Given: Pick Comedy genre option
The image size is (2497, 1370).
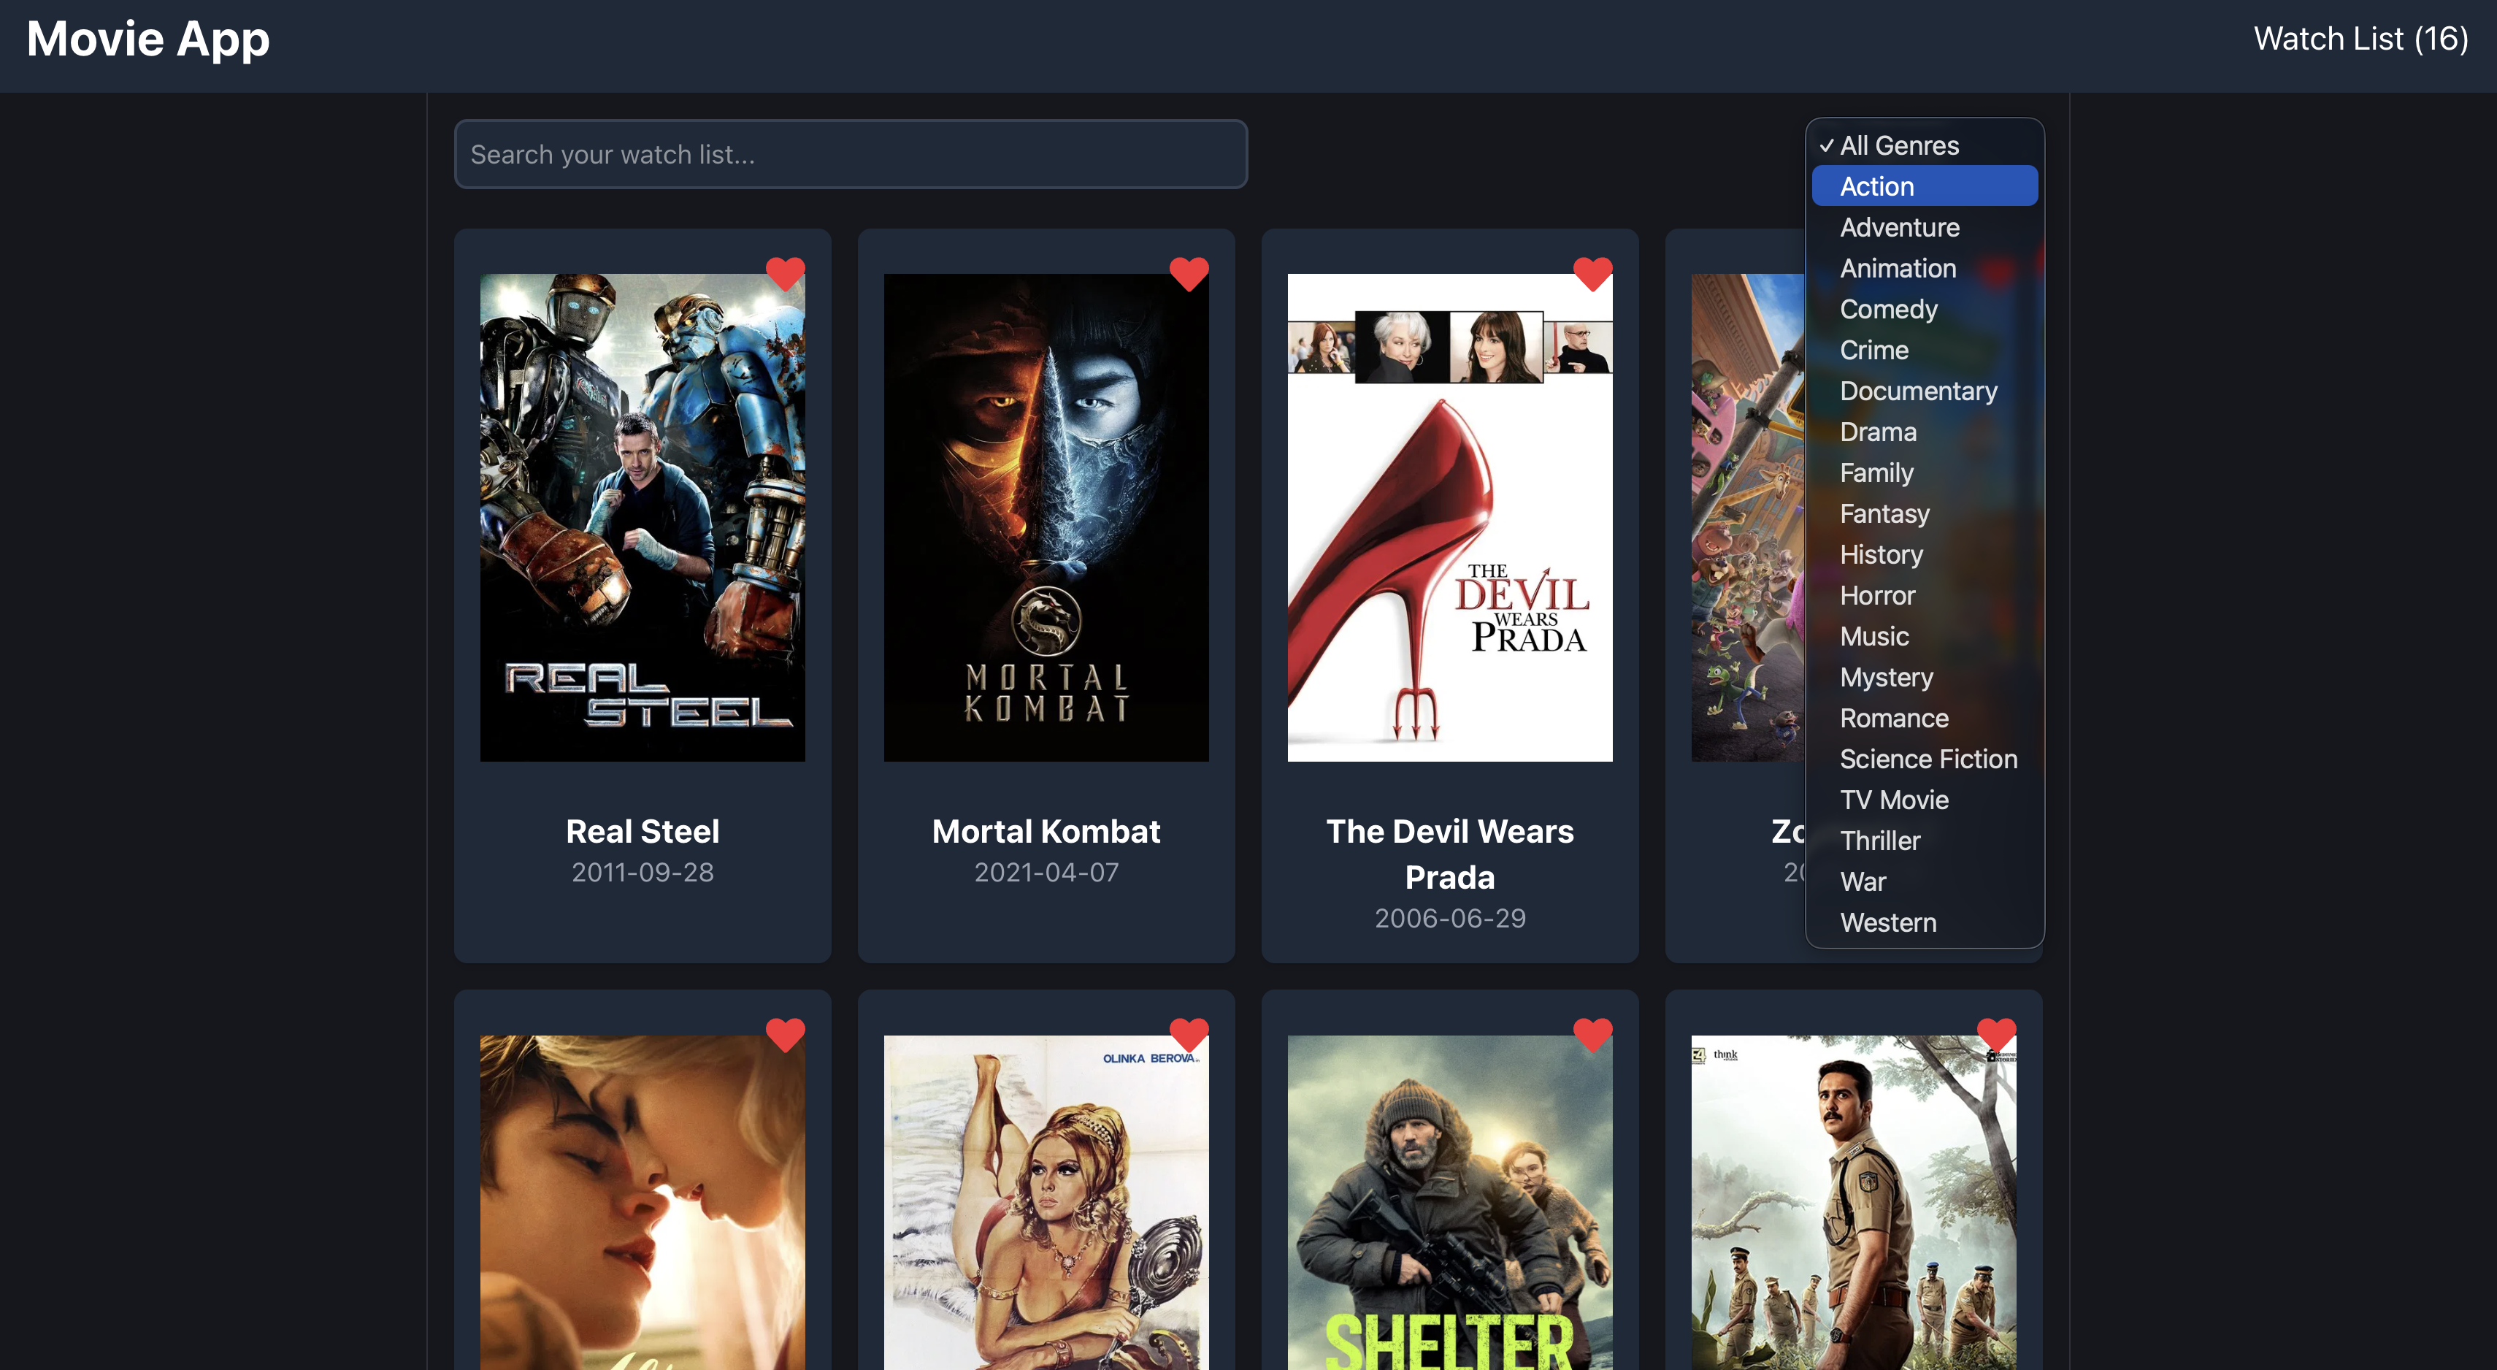Looking at the screenshot, I should click(x=1925, y=310).
